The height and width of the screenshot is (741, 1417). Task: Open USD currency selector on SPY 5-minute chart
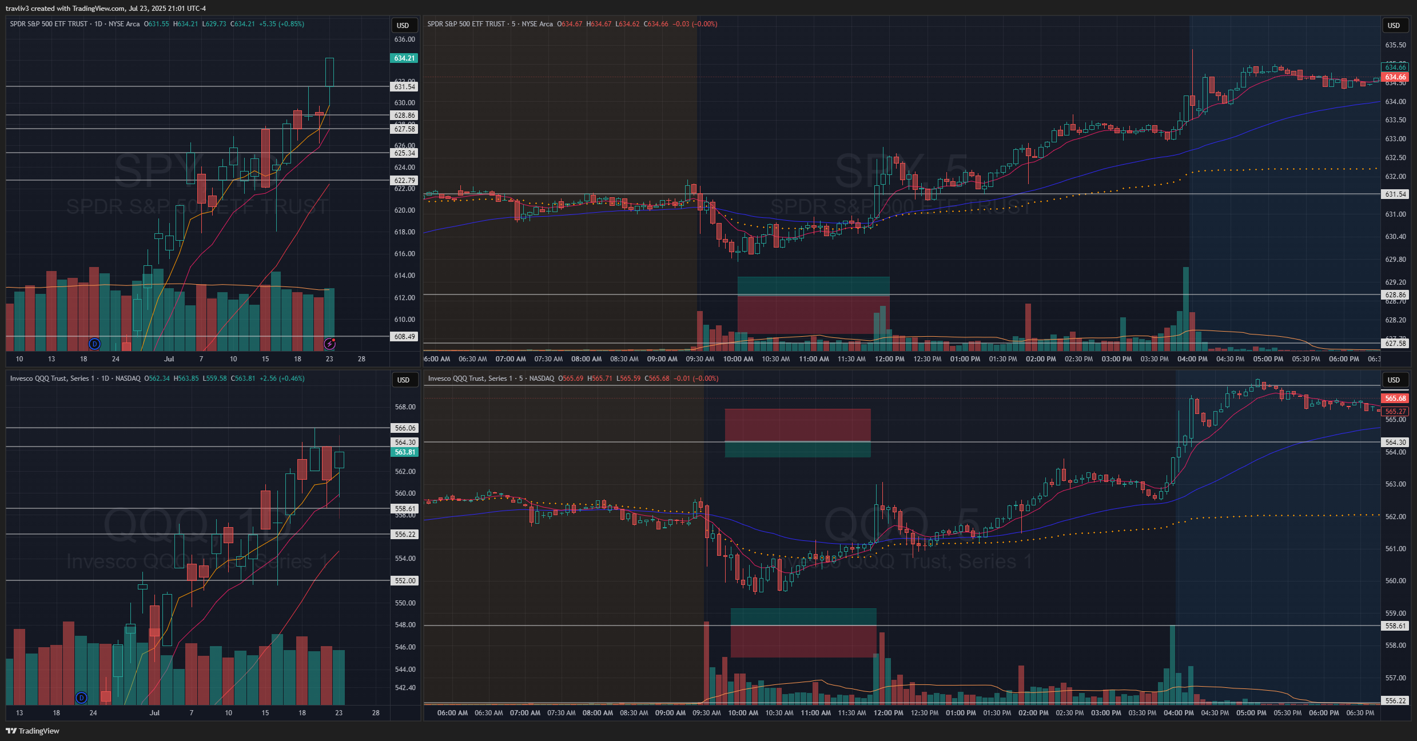coord(1394,25)
